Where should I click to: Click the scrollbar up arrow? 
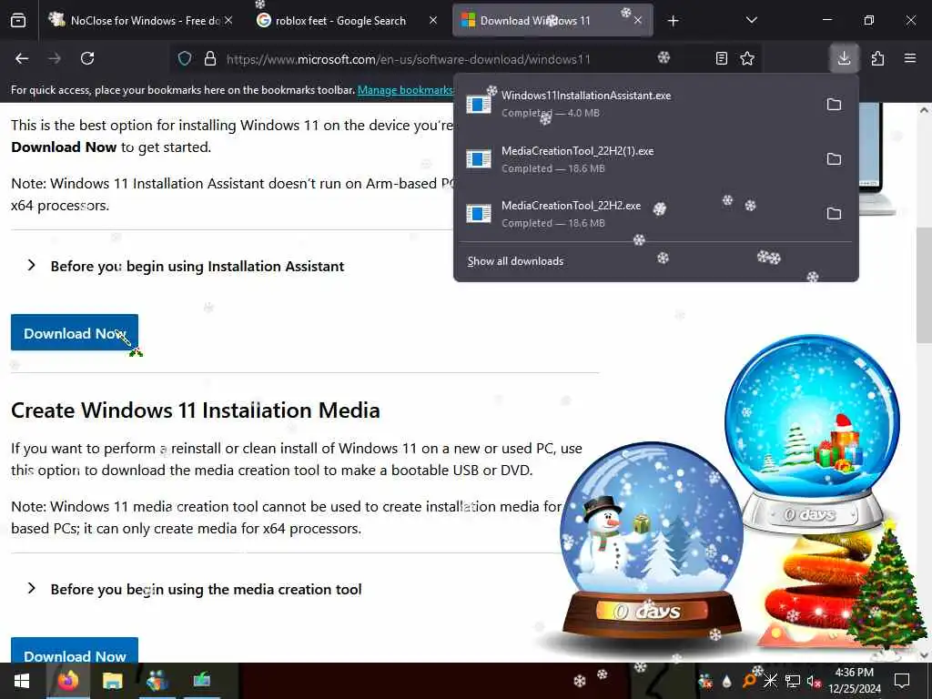click(924, 110)
